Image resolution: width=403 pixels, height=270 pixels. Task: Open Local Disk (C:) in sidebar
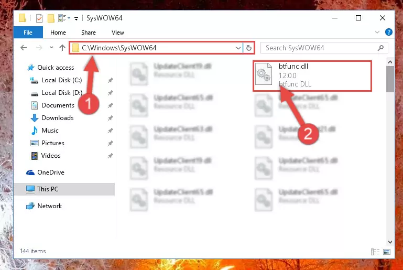pyautogui.click(x=56, y=80)
